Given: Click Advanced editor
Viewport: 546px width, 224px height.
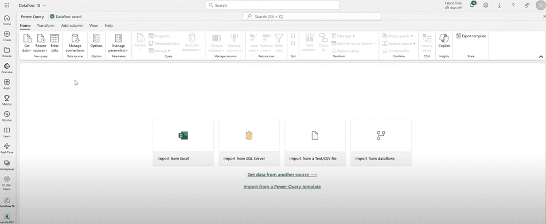Looking at the screenshot, I should (165, 44).
